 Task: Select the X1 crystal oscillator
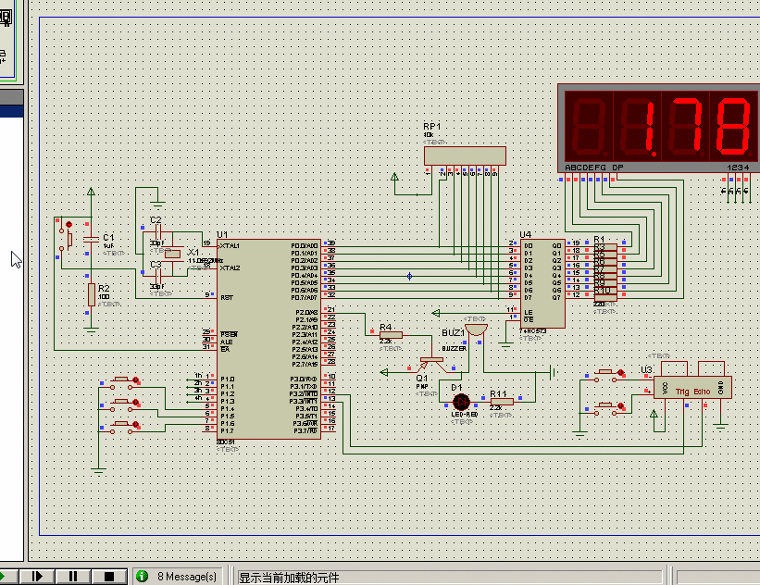pos(172,254)
